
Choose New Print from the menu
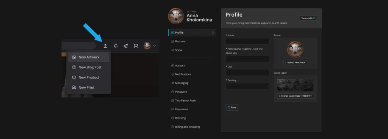click(89, 88)
